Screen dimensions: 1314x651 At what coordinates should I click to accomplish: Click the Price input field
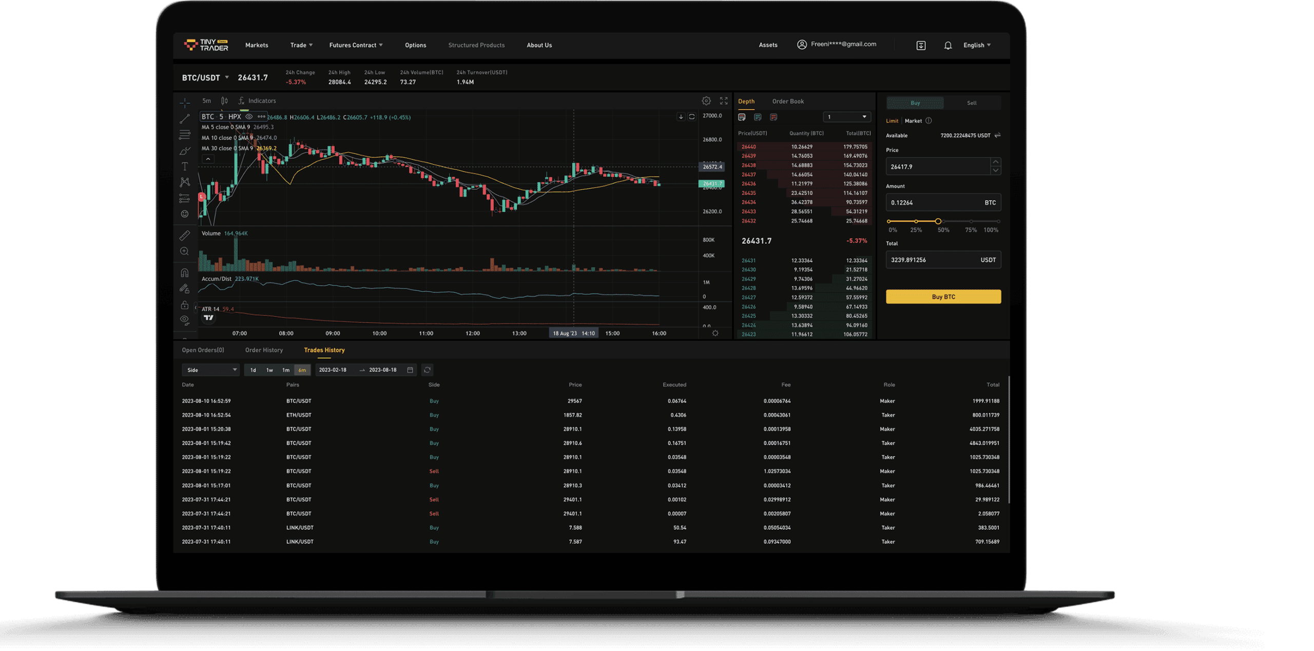click(x=937, y=167)
